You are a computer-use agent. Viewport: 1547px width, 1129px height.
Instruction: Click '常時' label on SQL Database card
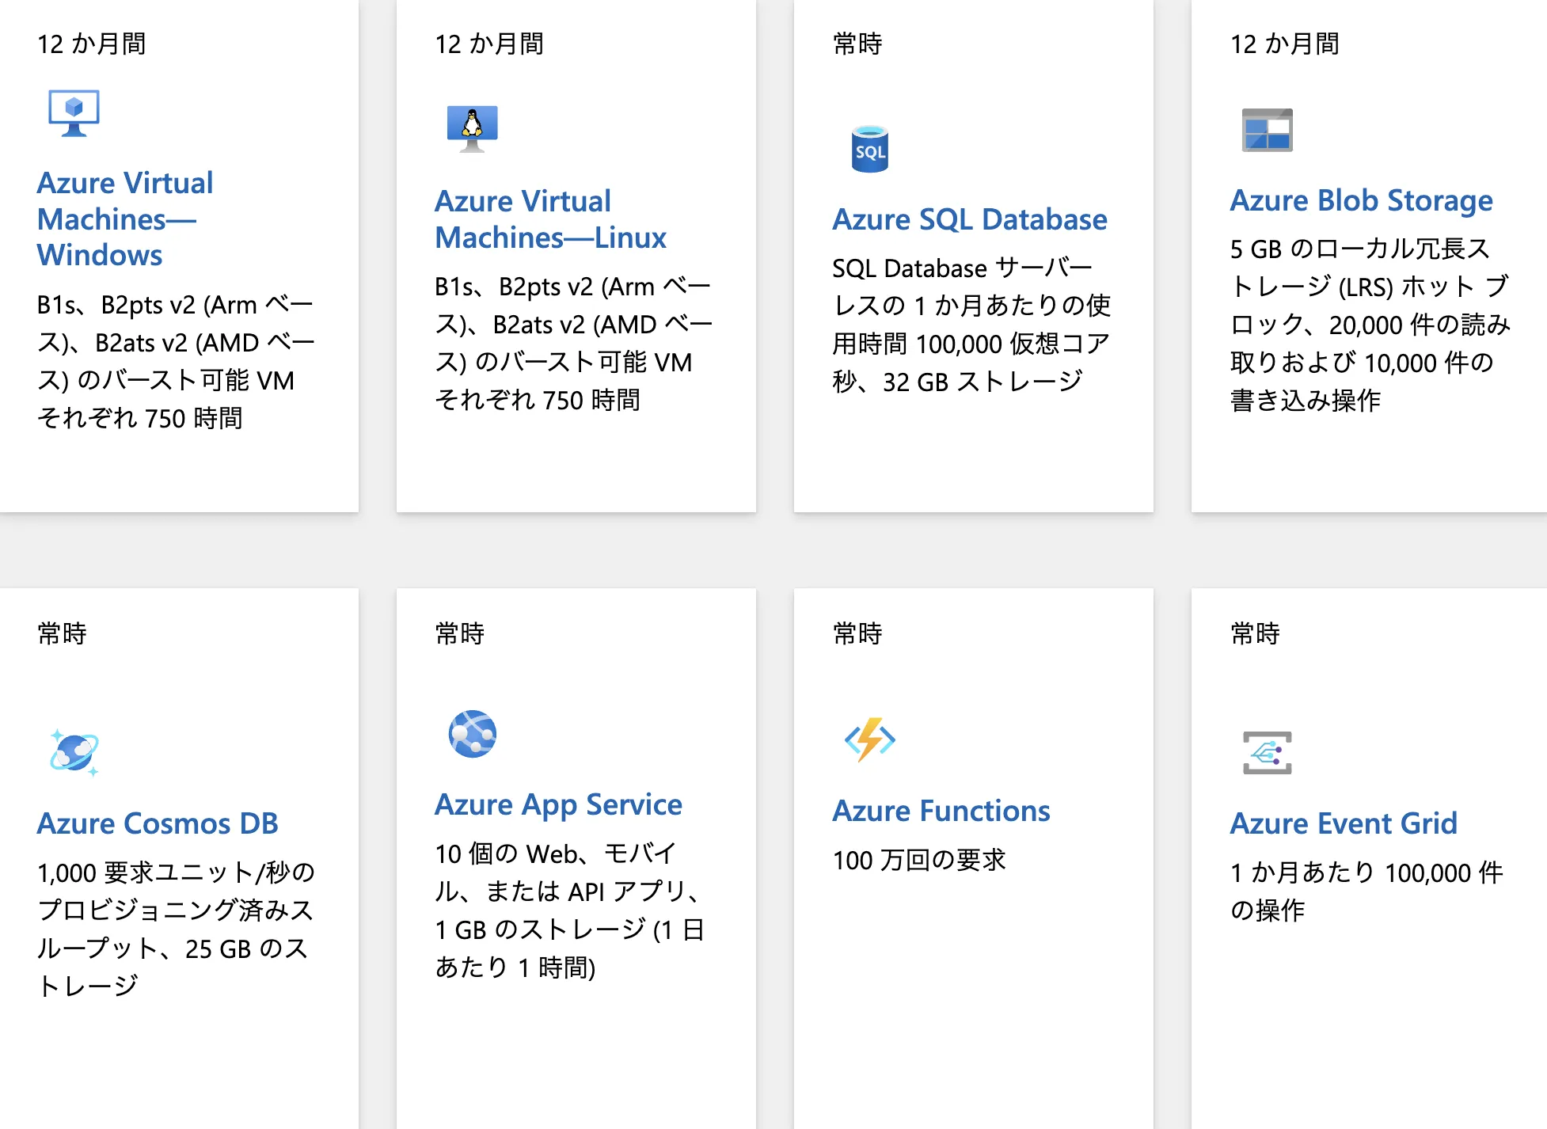click(857, 44)
